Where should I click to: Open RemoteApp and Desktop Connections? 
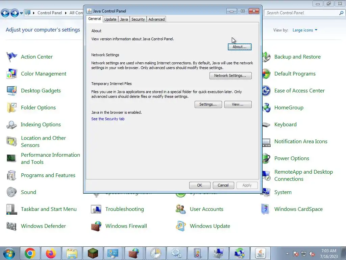(x=303, y=175)
